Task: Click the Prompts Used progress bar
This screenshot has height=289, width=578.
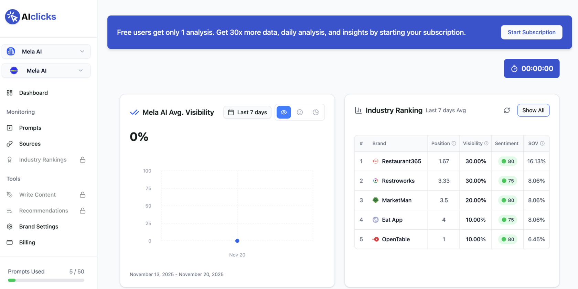Action: [x=46, y=280]
